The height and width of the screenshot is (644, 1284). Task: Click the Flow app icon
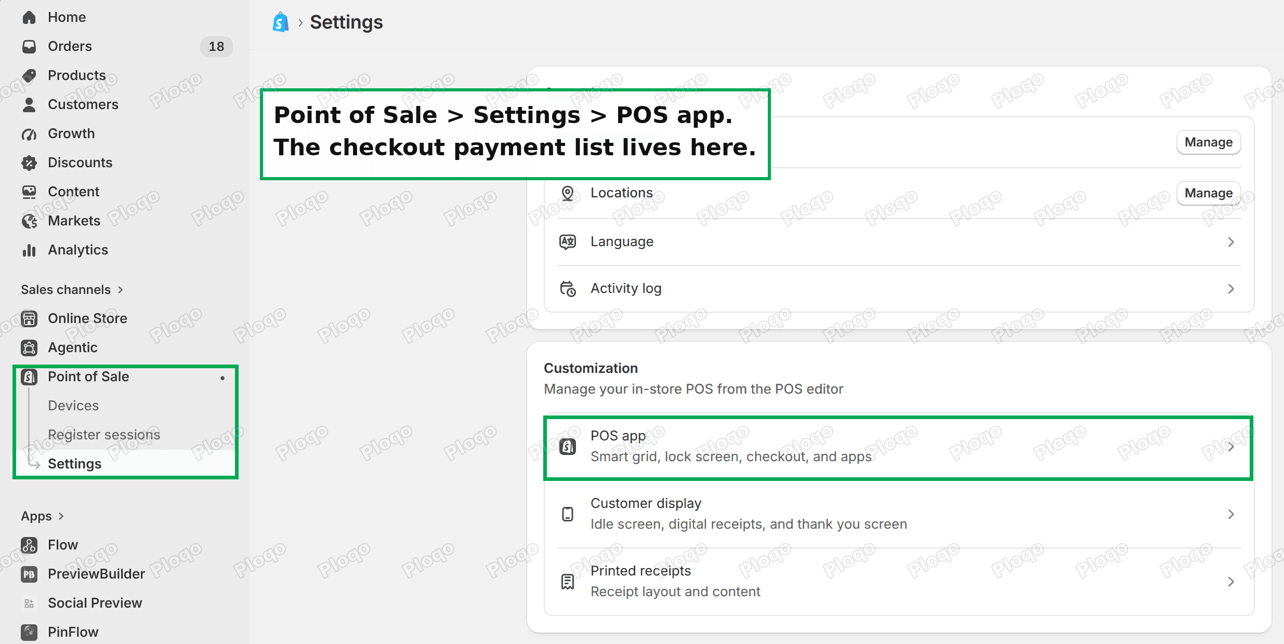coord(29,545)
